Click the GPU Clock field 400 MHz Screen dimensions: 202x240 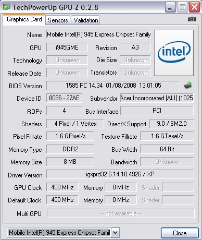[62, 187]
